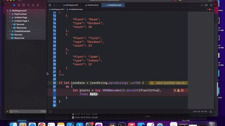Toggle the bottom-right canvas panel icon
Screen dimensions: 225x126
click(211, 111)
